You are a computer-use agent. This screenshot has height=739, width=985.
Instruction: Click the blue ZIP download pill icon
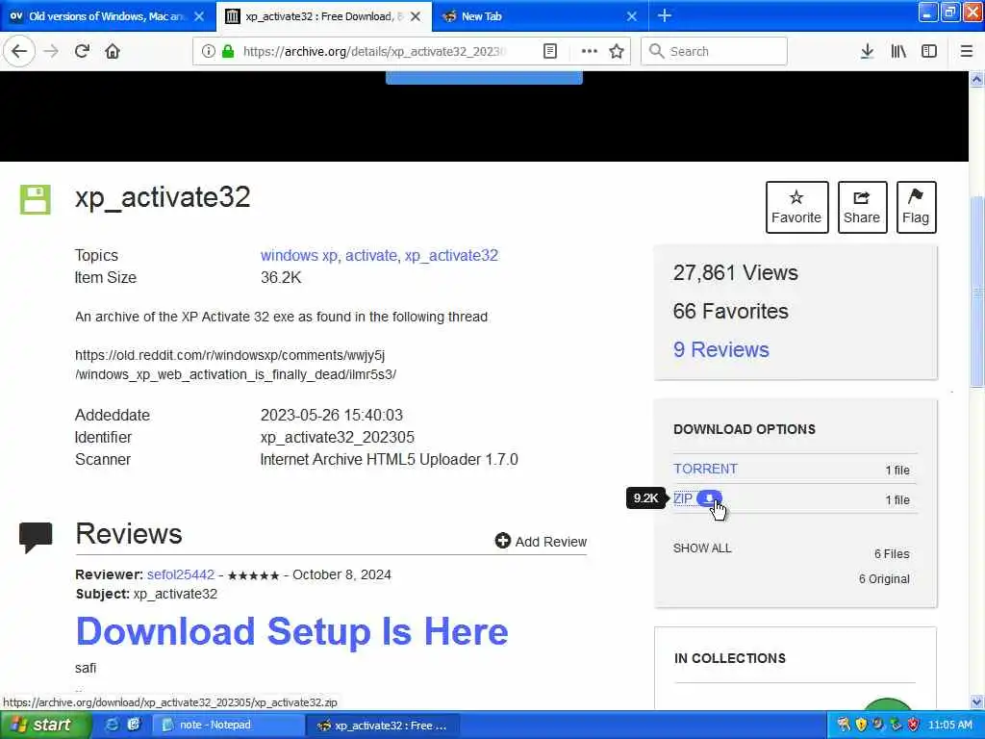point(709,498)
